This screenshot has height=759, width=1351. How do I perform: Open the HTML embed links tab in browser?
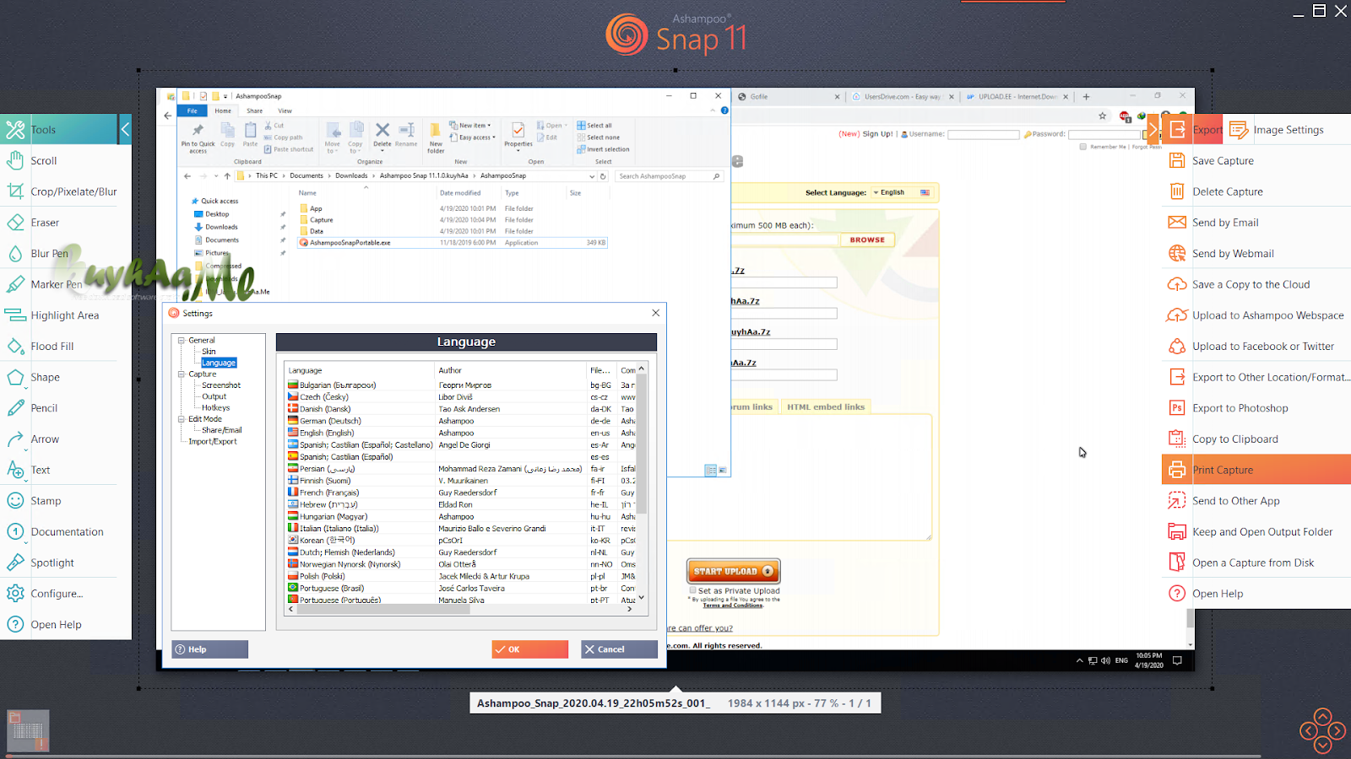tap(826, 406)
